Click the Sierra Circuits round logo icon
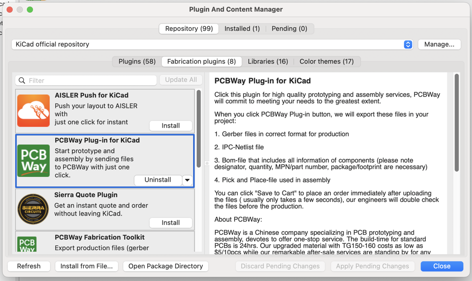 (34, 209)
